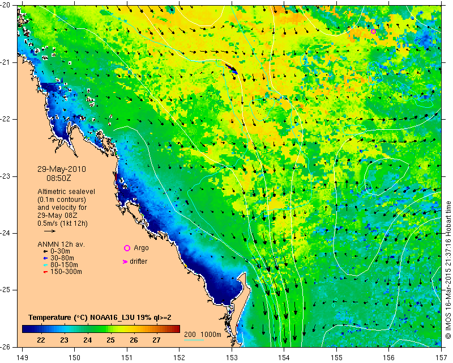
Task: Click the red 150-300m ANMN arrow symbol
Action: (x=45, y=272)
